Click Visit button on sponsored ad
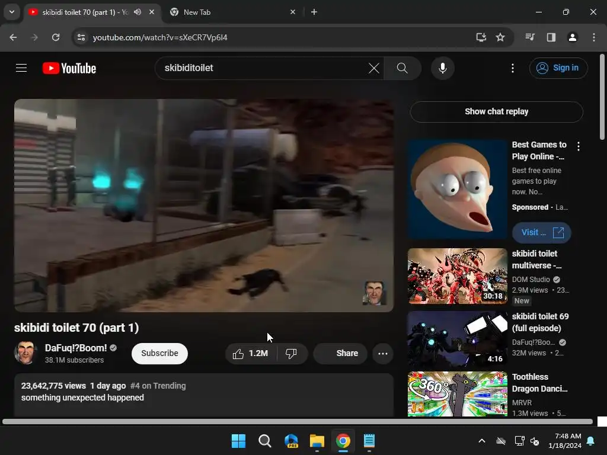The width and height of the screenshot is (607, 455). coord(542,232)
